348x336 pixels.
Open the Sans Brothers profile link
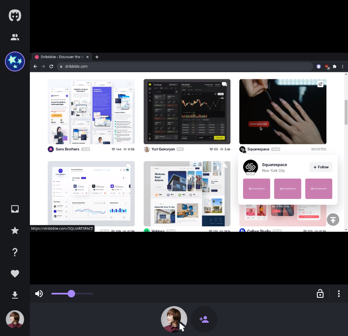[68, 149]
